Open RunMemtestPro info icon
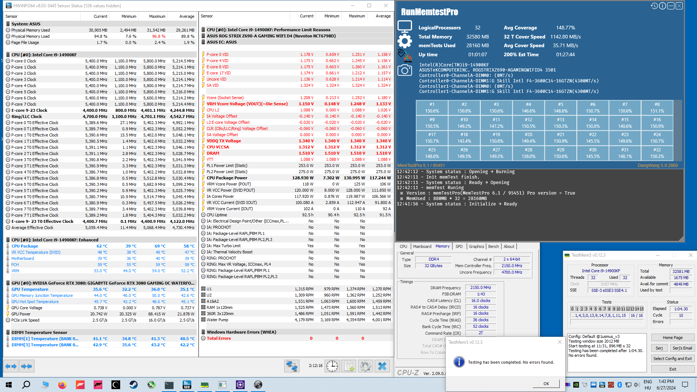This screenshot has height=392, width=697. [x=663, y=6]
